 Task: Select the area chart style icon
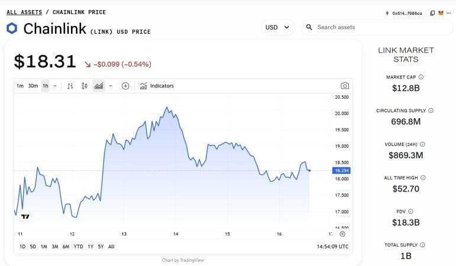[99, 86]
